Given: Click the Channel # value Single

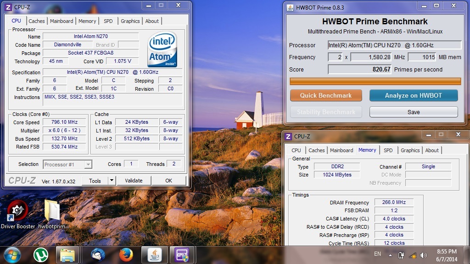Looking at the screenshot, I should 428,166.
